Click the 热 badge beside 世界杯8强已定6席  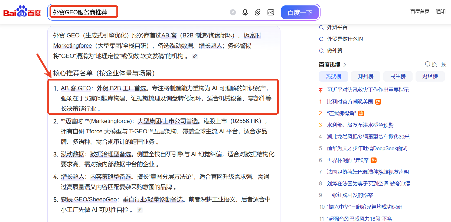coord(374,160)
